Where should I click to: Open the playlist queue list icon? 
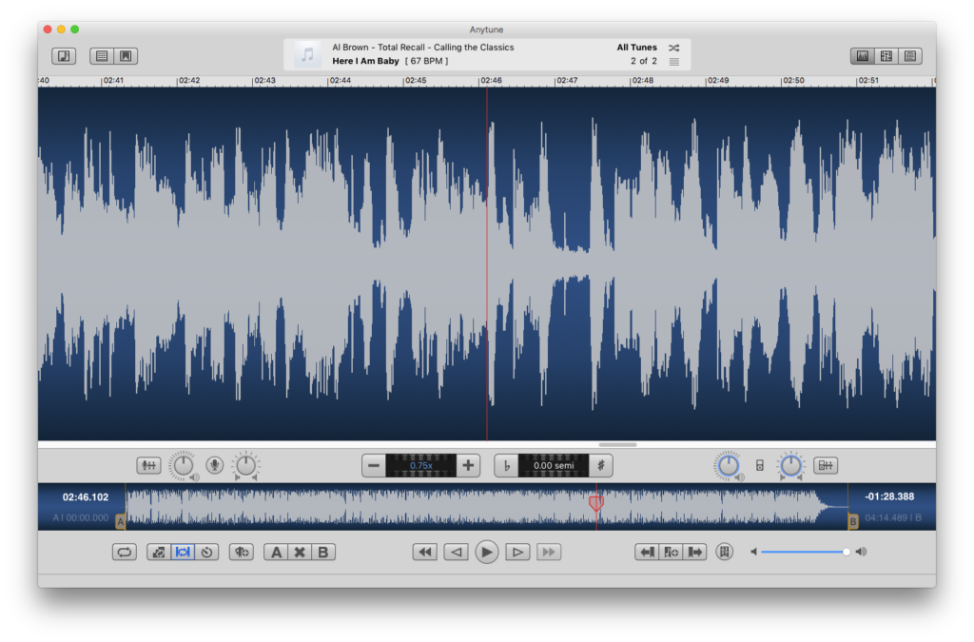coord(674,62)
